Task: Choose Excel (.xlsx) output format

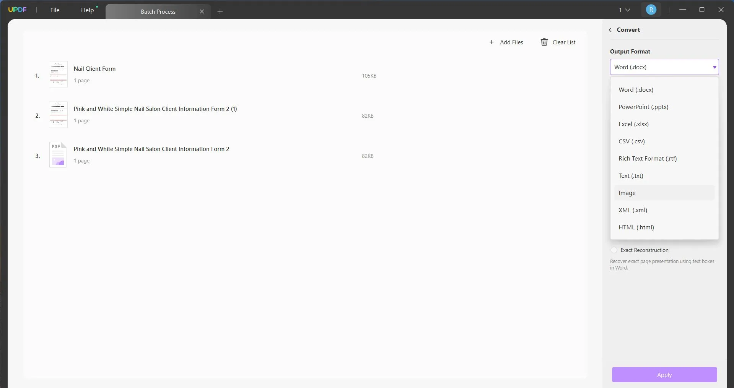Action: point(664,124)
